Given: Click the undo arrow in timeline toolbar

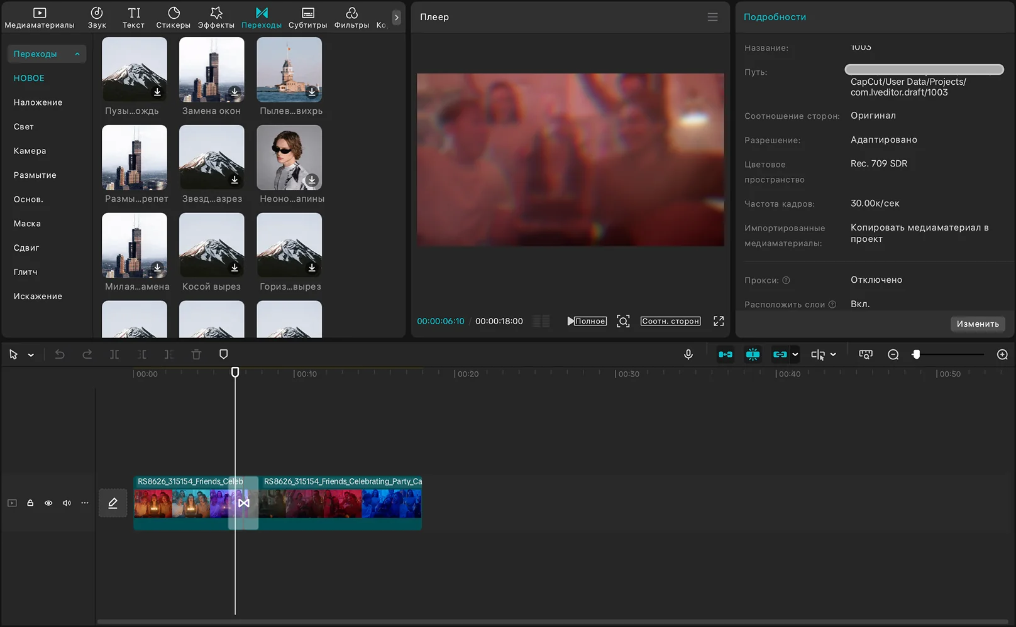Looking at the screenshot, I should [x=60, y=354].
